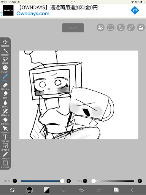
Task: Select the 文字入れ text tool
Action: [x=5, y=139]
